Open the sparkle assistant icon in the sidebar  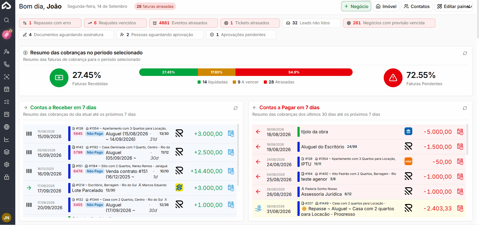click(7, 35)
